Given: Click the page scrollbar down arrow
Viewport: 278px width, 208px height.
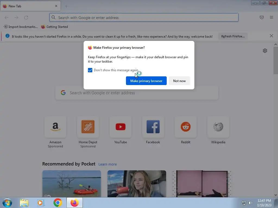Looking at the screenshot, I should [276, 195].
